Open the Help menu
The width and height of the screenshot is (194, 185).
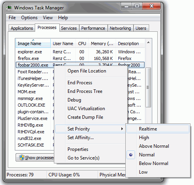[x=63, y=18]
